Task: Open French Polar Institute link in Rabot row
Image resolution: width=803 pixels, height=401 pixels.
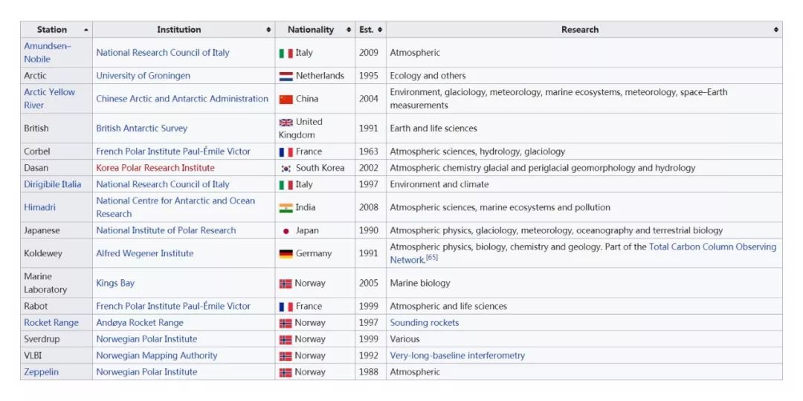Action: point(173,306)
